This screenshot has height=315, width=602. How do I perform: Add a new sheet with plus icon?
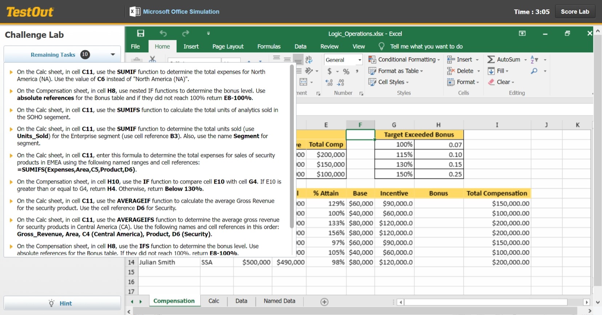click(324, 302)
